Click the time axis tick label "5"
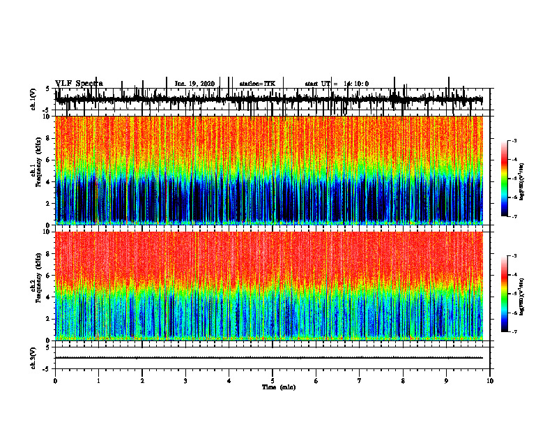The height and width of the screenshot is (427, 552). (273, 381)
